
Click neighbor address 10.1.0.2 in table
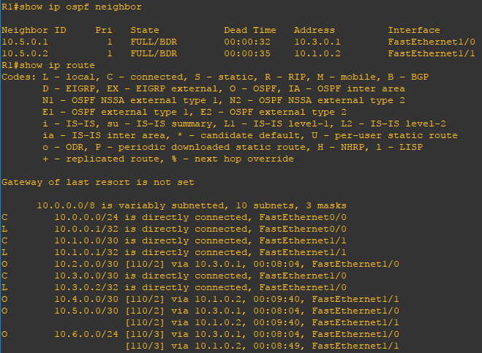click(317, 53)
